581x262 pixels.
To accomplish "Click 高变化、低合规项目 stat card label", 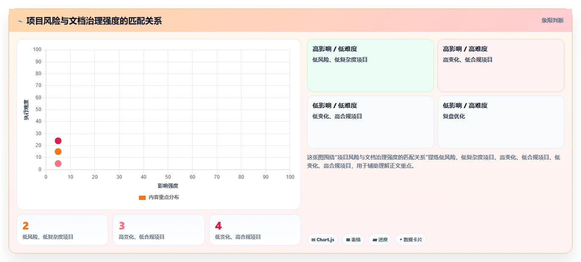I will 141,237.
